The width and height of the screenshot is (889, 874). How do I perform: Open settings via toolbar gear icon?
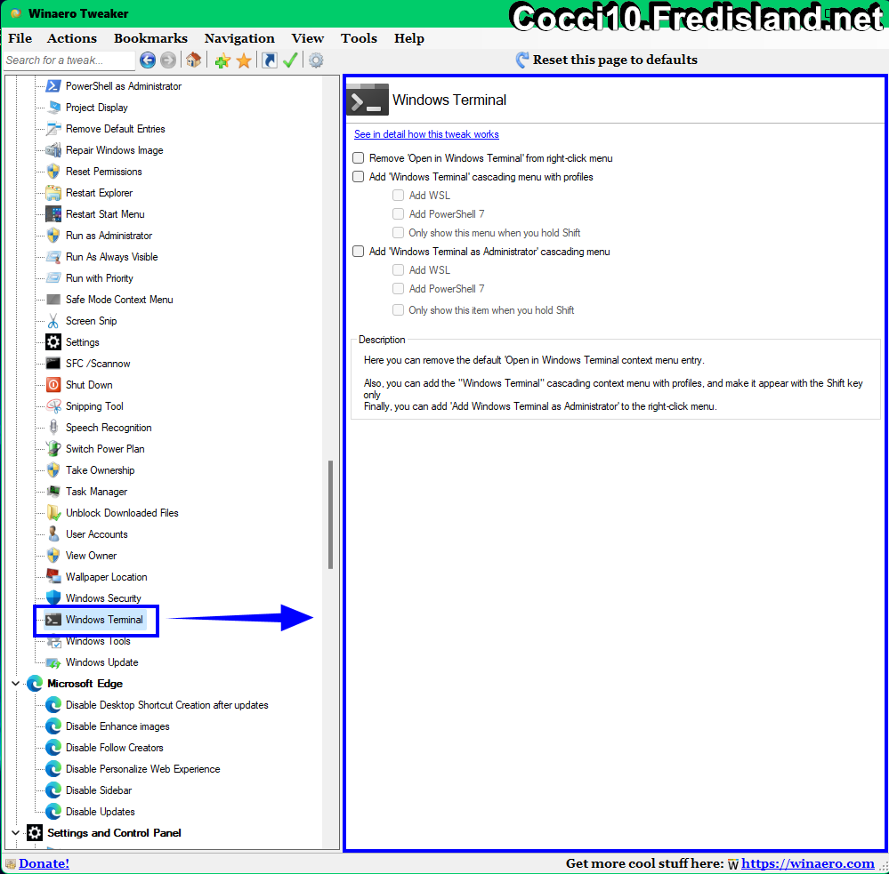point(316,60)
